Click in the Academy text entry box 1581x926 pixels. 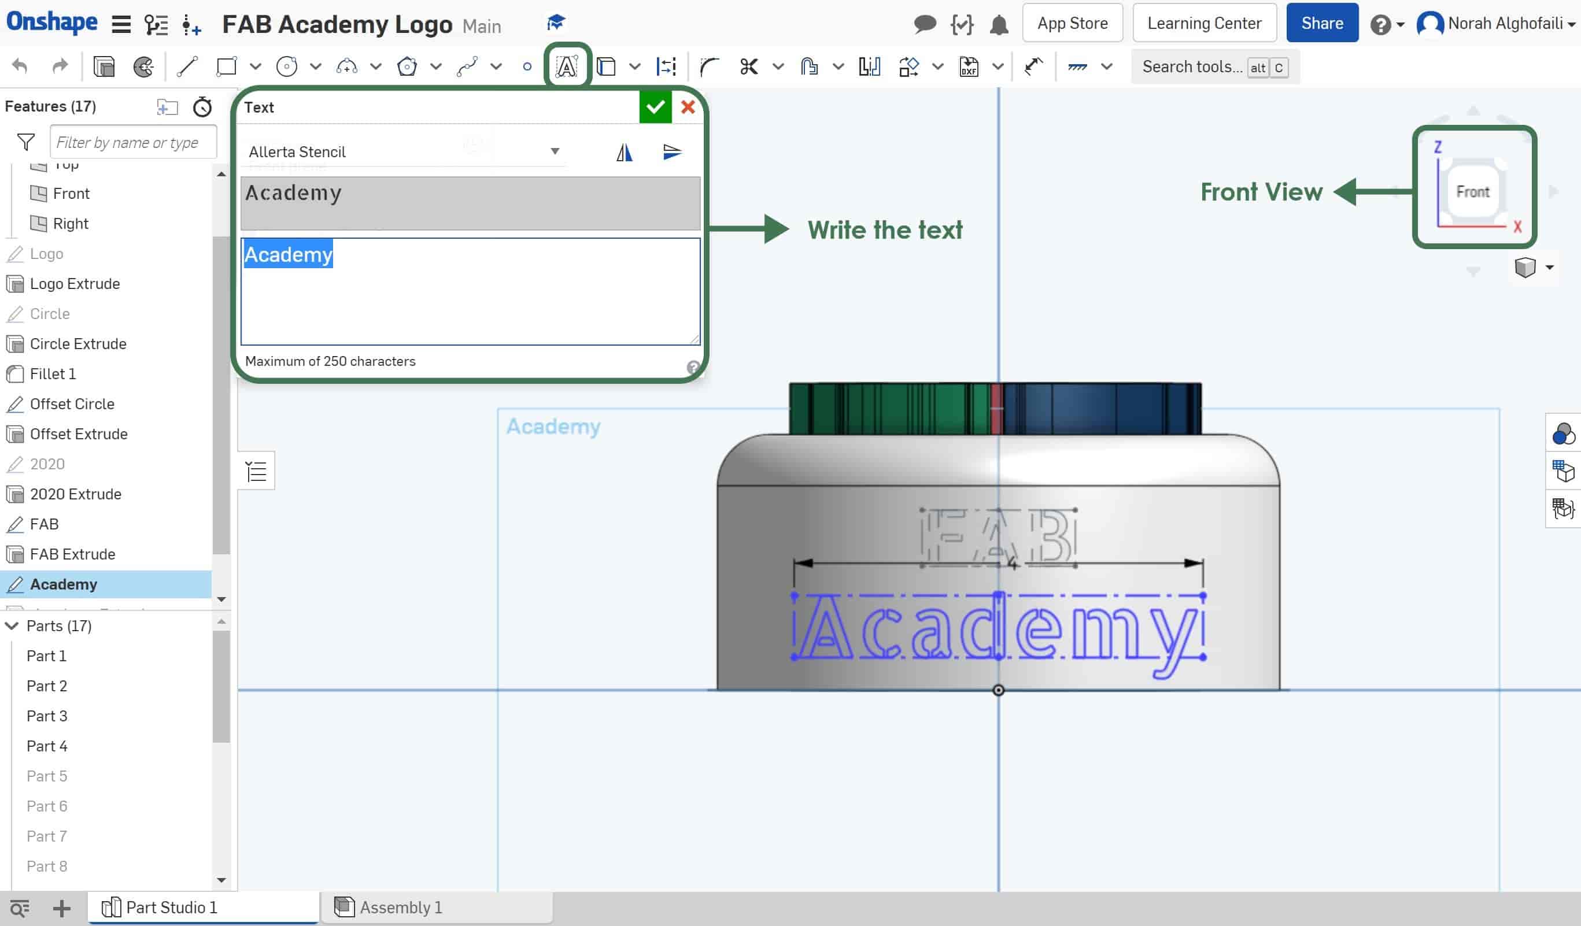(x=470, y=291)
